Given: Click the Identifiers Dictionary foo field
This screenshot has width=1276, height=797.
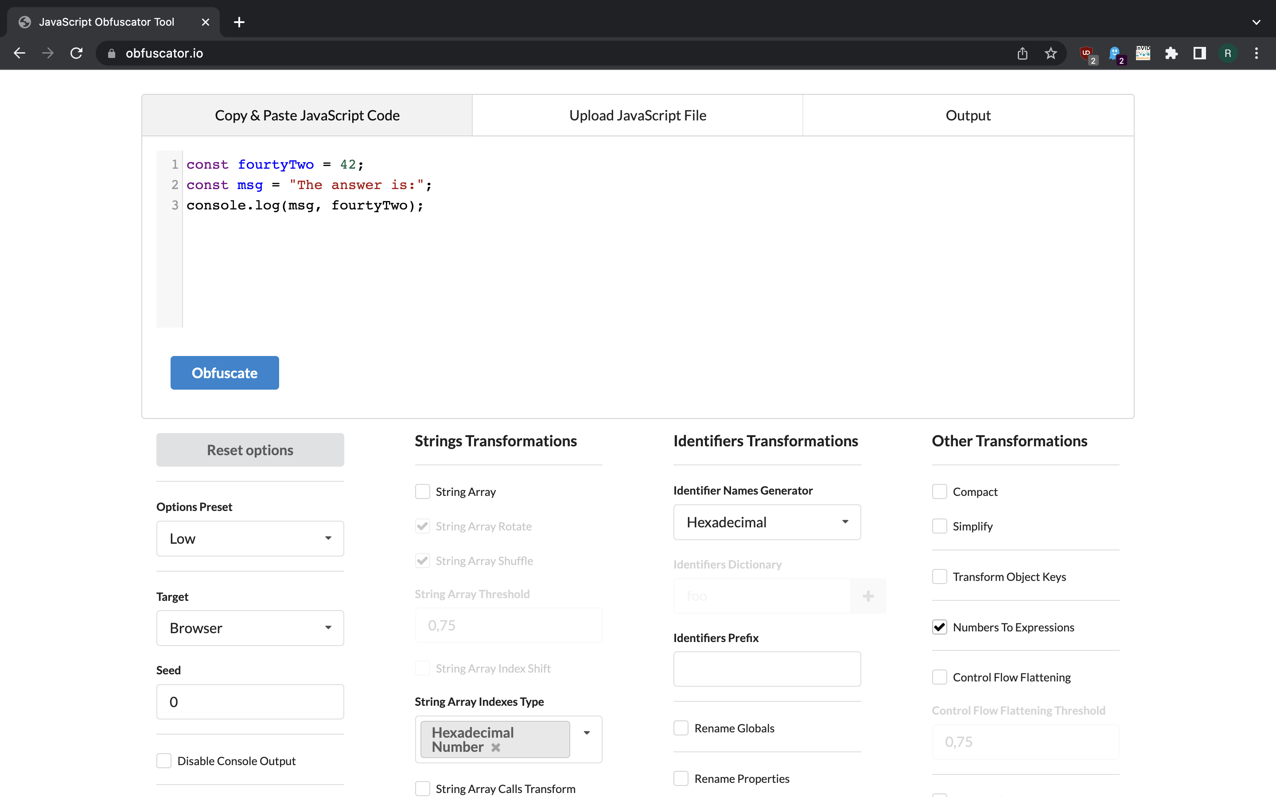Looking at the screenshot, I should pyautogui.click(x=762, y=596).
